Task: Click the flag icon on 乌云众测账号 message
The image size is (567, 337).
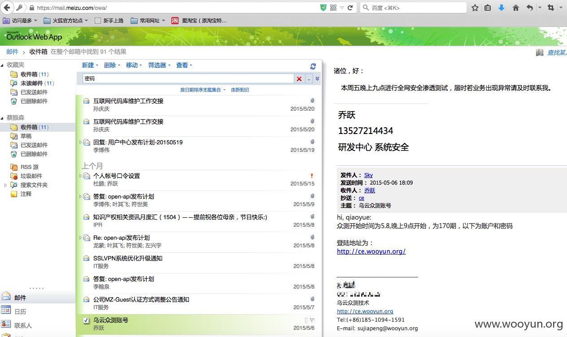Action: click(312, 320)
